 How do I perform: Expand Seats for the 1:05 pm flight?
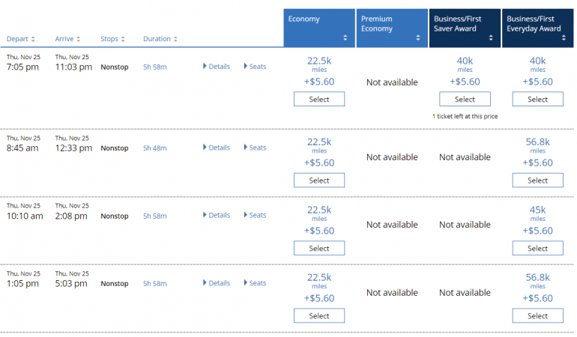(255, 283)
